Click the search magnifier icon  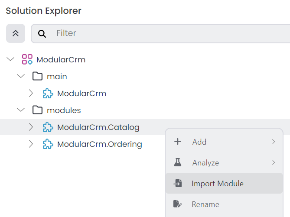[x=42, y=33]
